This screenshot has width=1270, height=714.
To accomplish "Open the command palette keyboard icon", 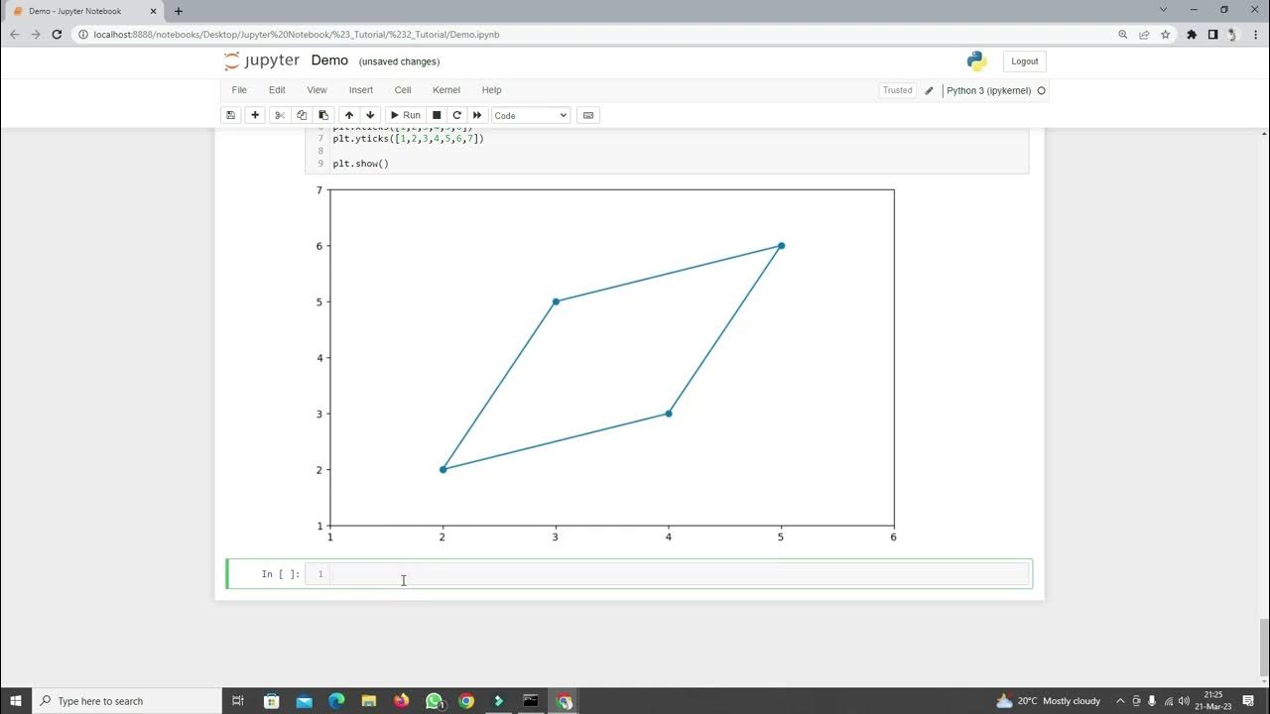I will [x=588, y=115].
